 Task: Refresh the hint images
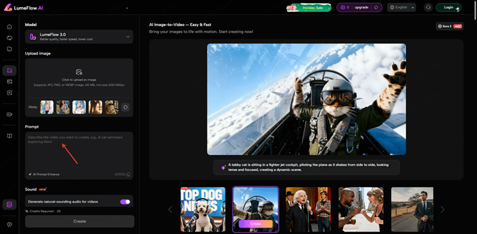125,107
